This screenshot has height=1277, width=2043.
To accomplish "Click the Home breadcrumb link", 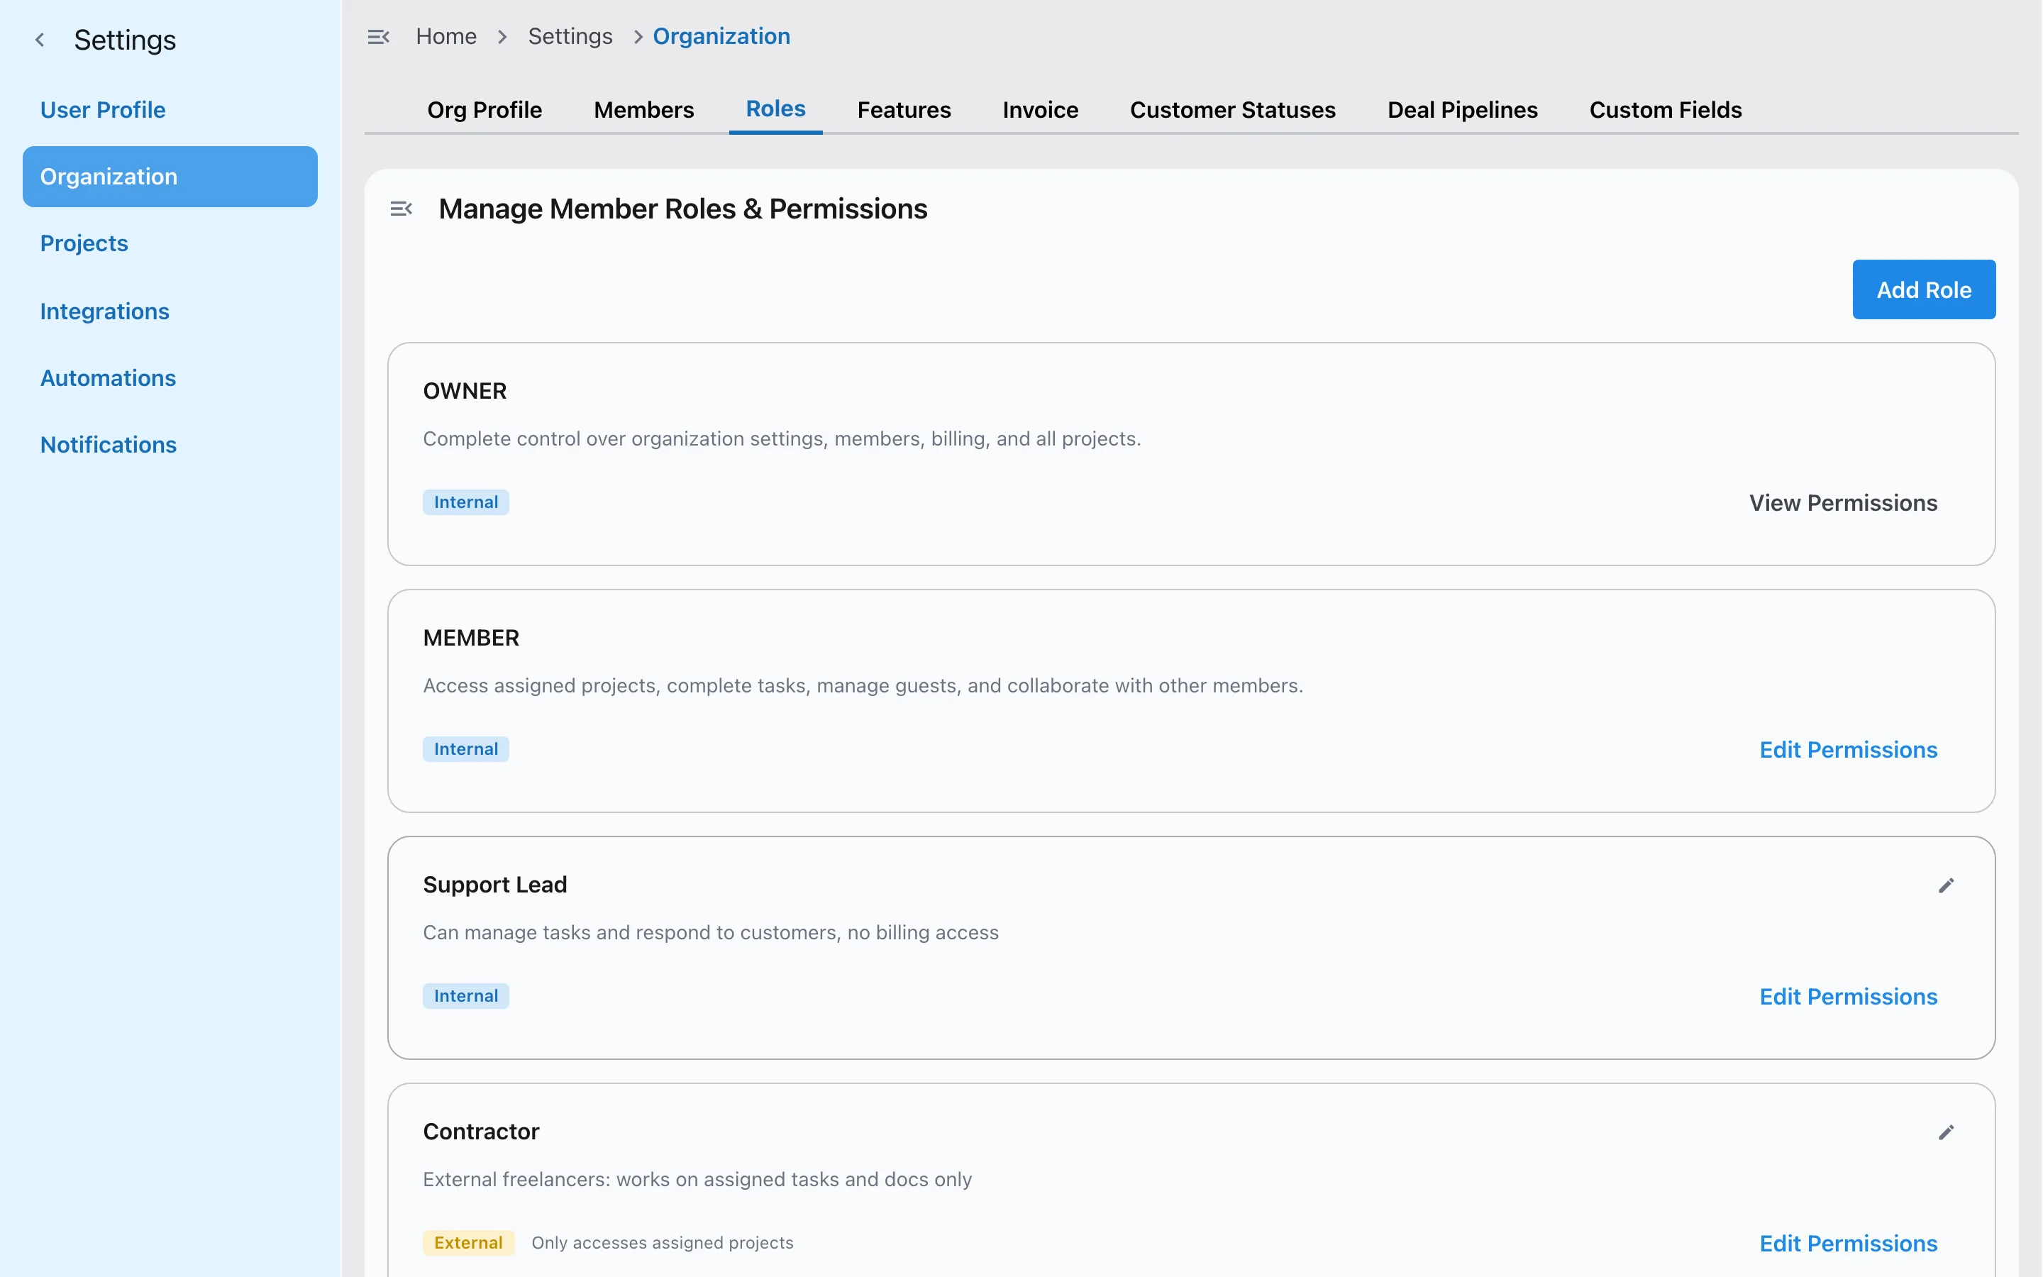I will [x=447, y=36].
